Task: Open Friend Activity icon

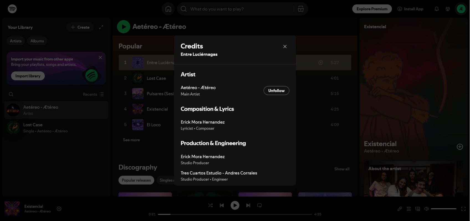Action: click(448, 9)
